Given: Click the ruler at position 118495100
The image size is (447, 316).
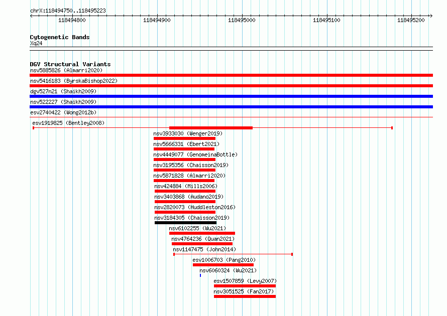Looking at the screenshot, I should [x=326, y=20].
